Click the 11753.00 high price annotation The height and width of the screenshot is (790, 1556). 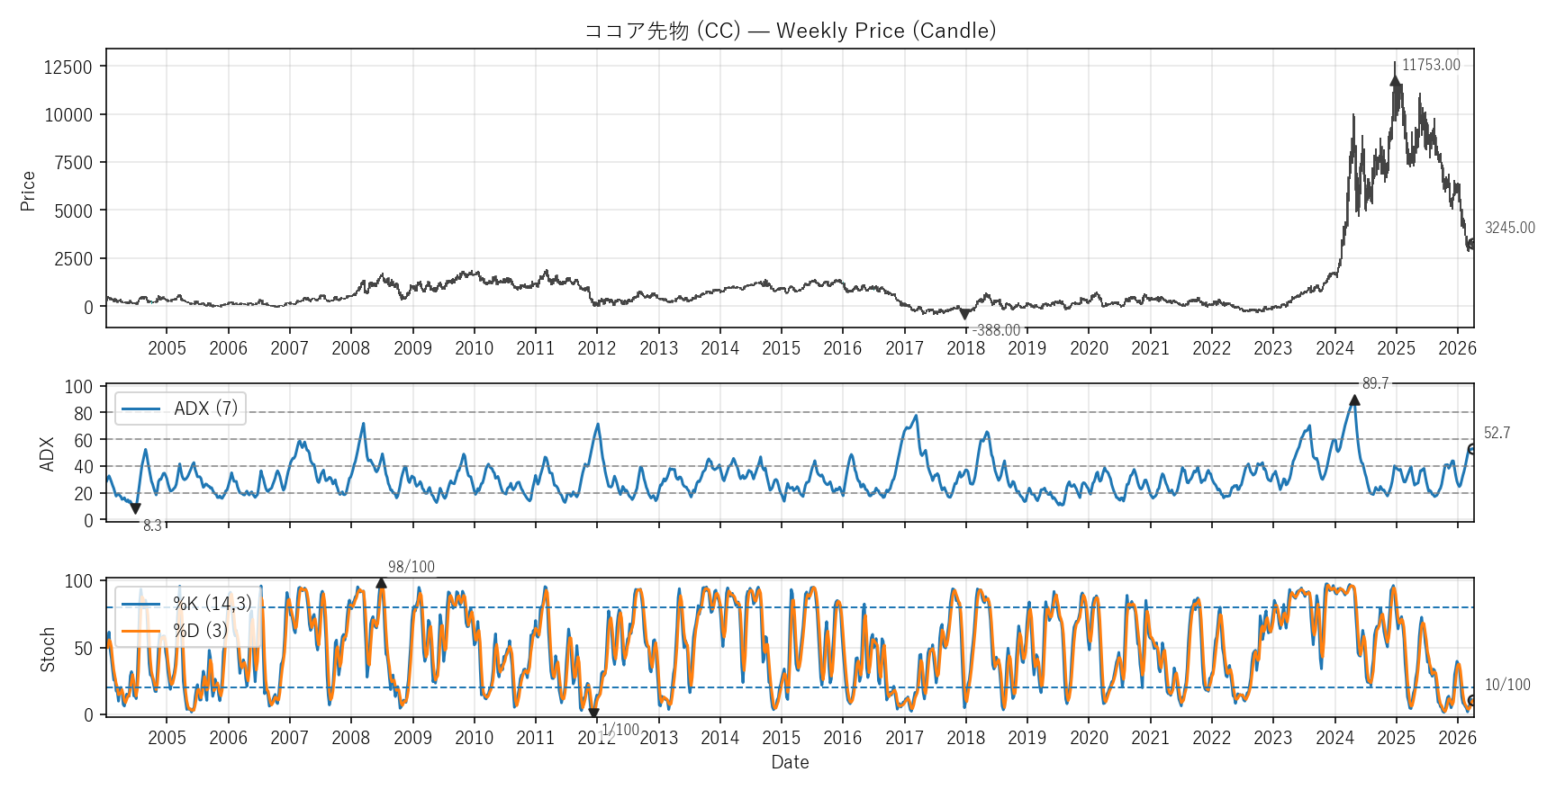(x=1431, y=65)
